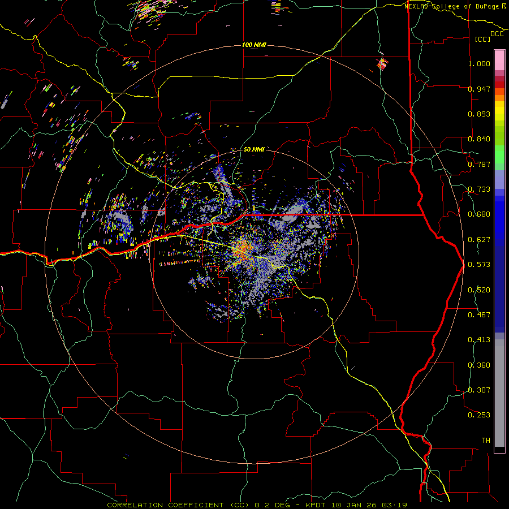Click the TH threshold label on the scale
This screenshot has height=509, width=509.
point(486,441)
